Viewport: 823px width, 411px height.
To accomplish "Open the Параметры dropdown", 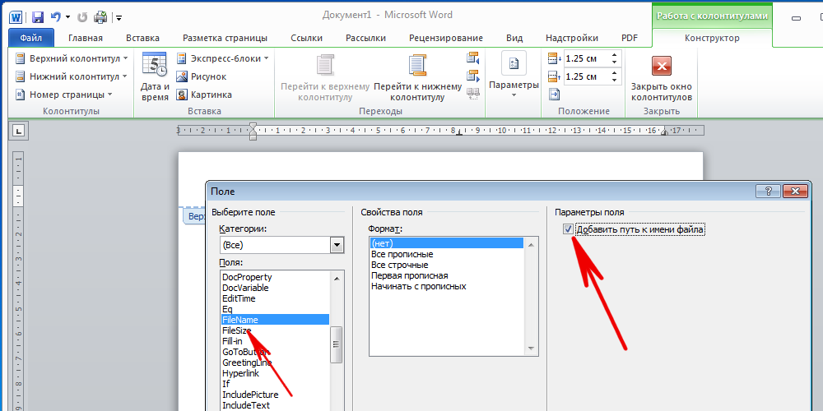I will (x=514, y=75).
